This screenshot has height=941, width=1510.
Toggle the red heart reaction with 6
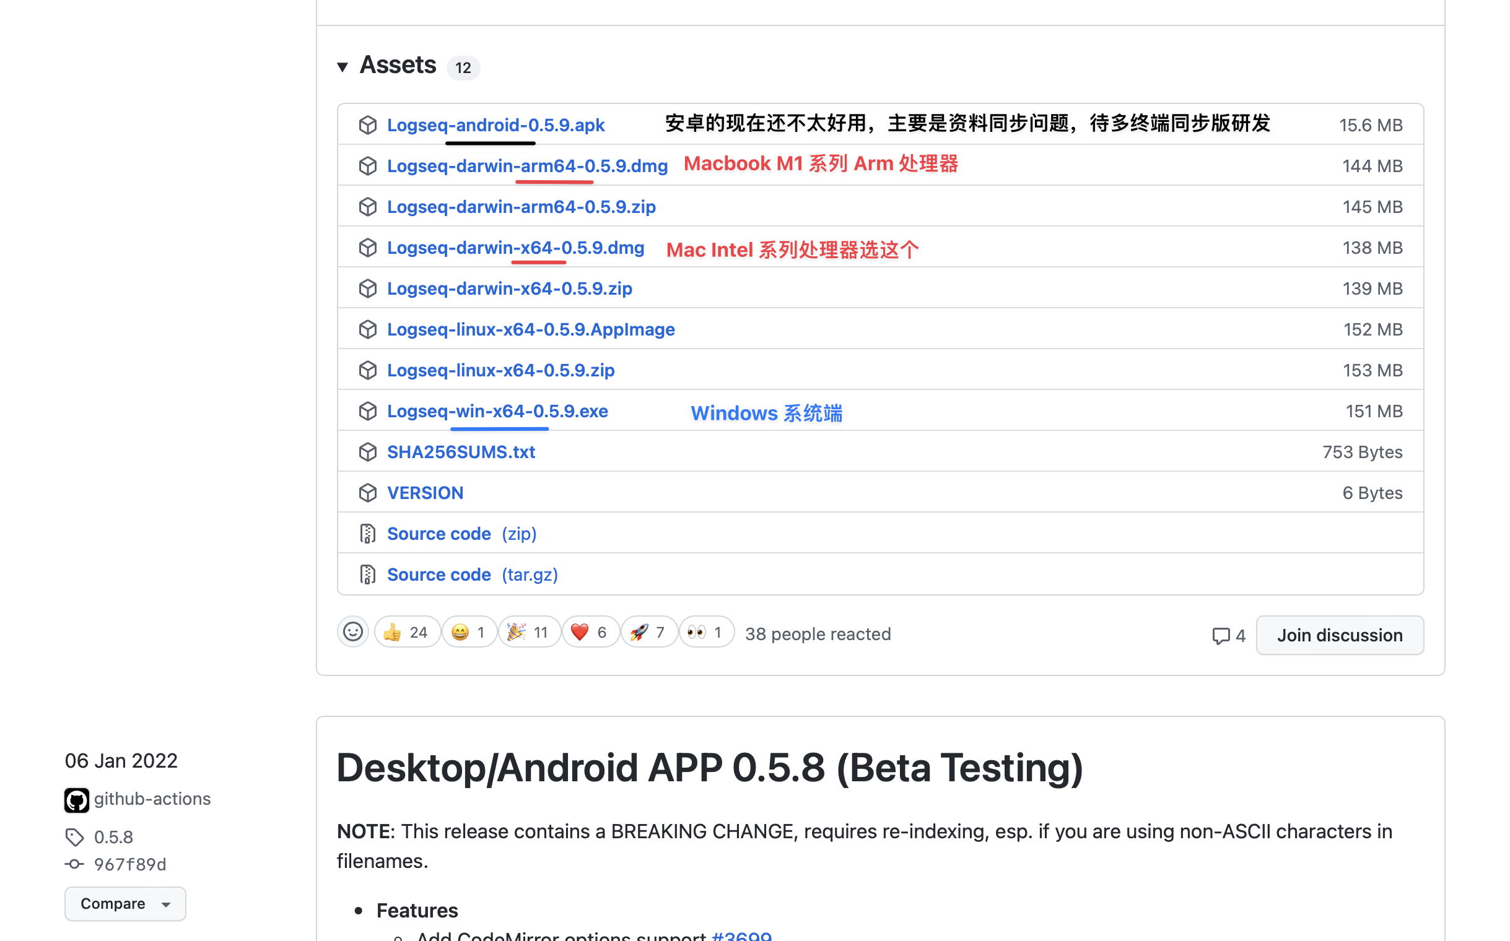point(590,632)
